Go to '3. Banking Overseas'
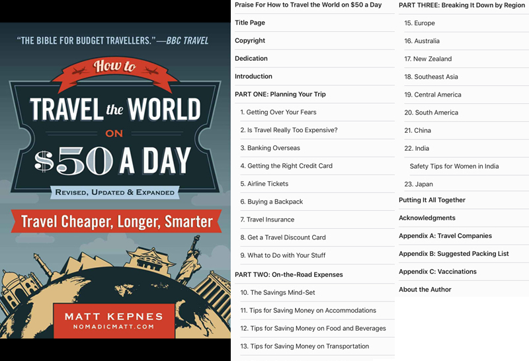 [317, 148]
